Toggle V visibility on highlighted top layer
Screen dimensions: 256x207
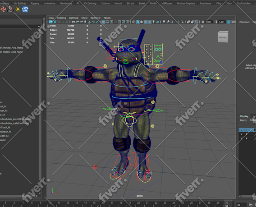(x=241, y=130)
